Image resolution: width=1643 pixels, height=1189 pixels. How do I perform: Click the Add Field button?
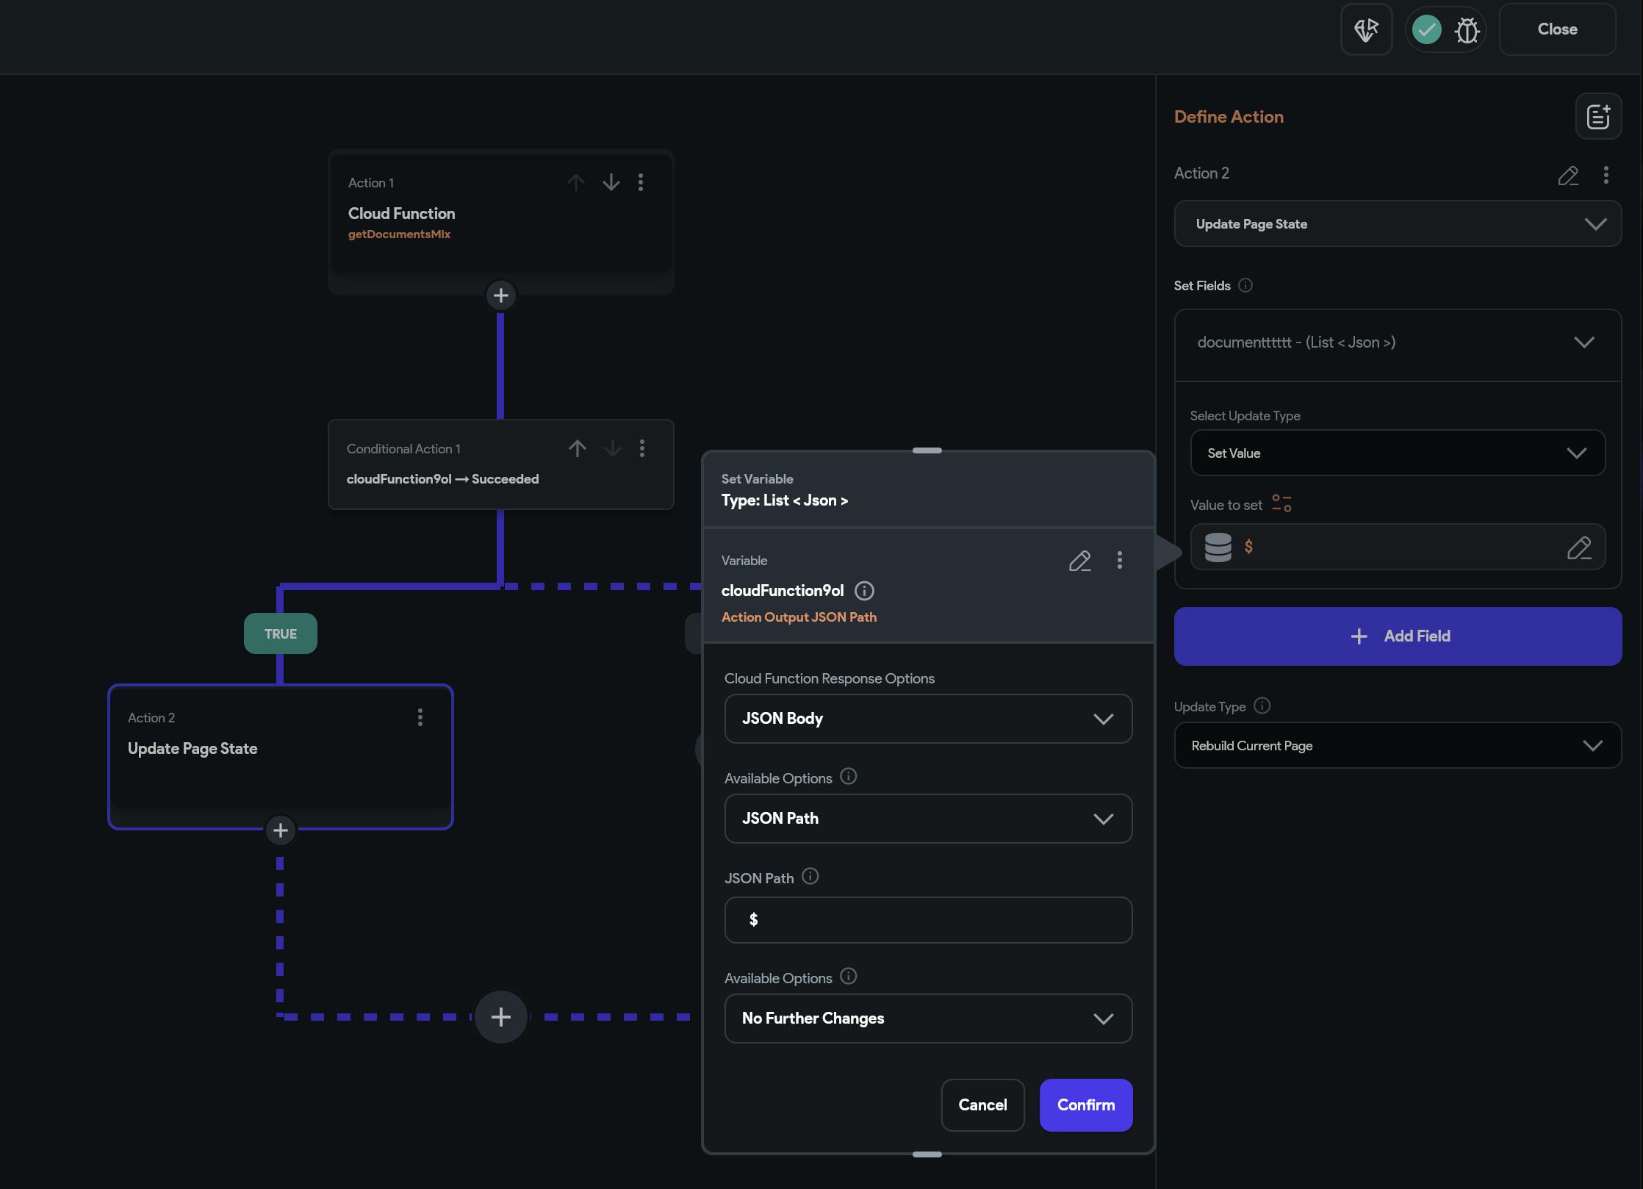[1397, 636]
